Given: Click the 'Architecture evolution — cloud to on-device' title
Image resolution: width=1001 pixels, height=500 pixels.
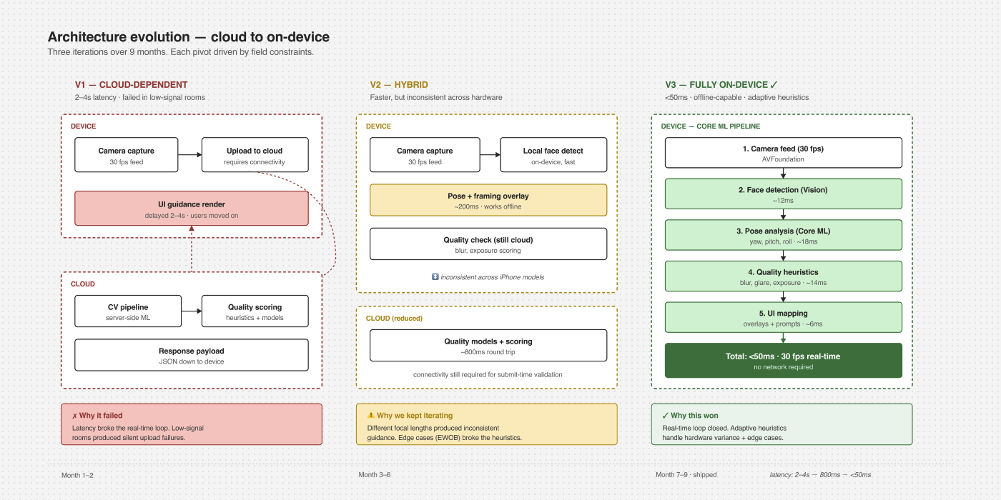Looking at the screenshot, I should point(189,37).
